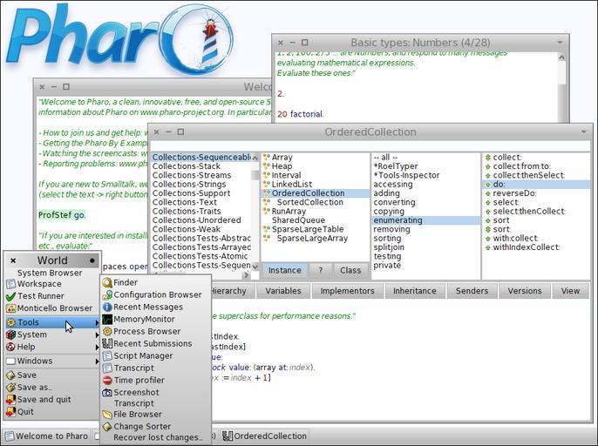The width and height of the screenshot is (598, 446).
Task: Select the Welcome to Pharo taskbar item
Action: (45, 436)
